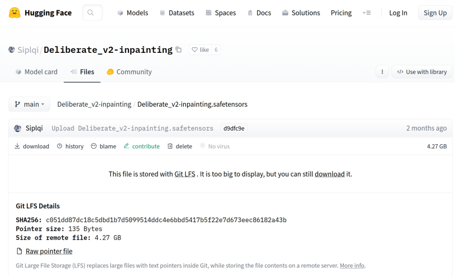Viewport: 455px width, 276px height.
Task: Open the three-dot more options menu
Action: click(382, 72)
